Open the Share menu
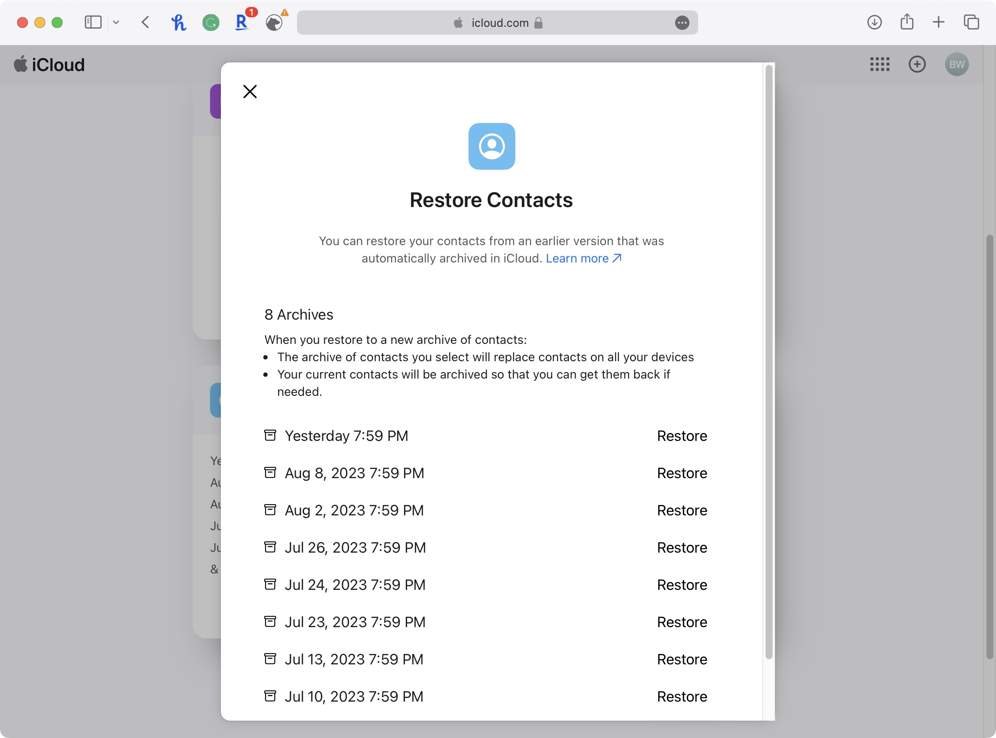 tap(907, 22)
